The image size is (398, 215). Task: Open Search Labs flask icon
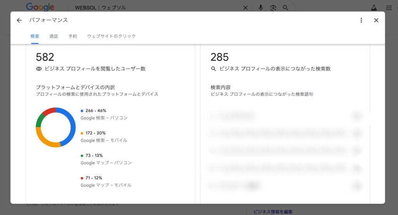pos(374,8)
